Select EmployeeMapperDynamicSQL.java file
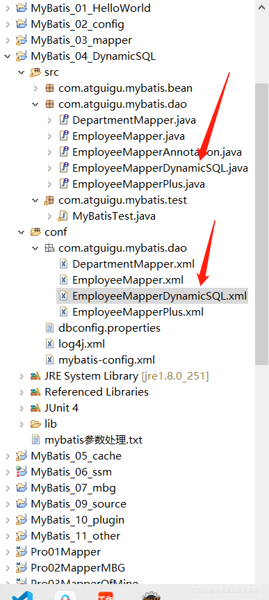 (x=160, y=168)
